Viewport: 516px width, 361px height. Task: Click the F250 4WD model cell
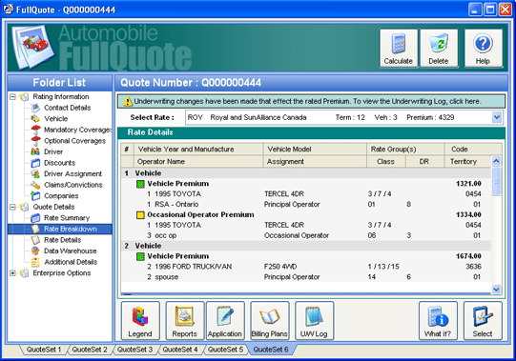click(x=280, y=267)
